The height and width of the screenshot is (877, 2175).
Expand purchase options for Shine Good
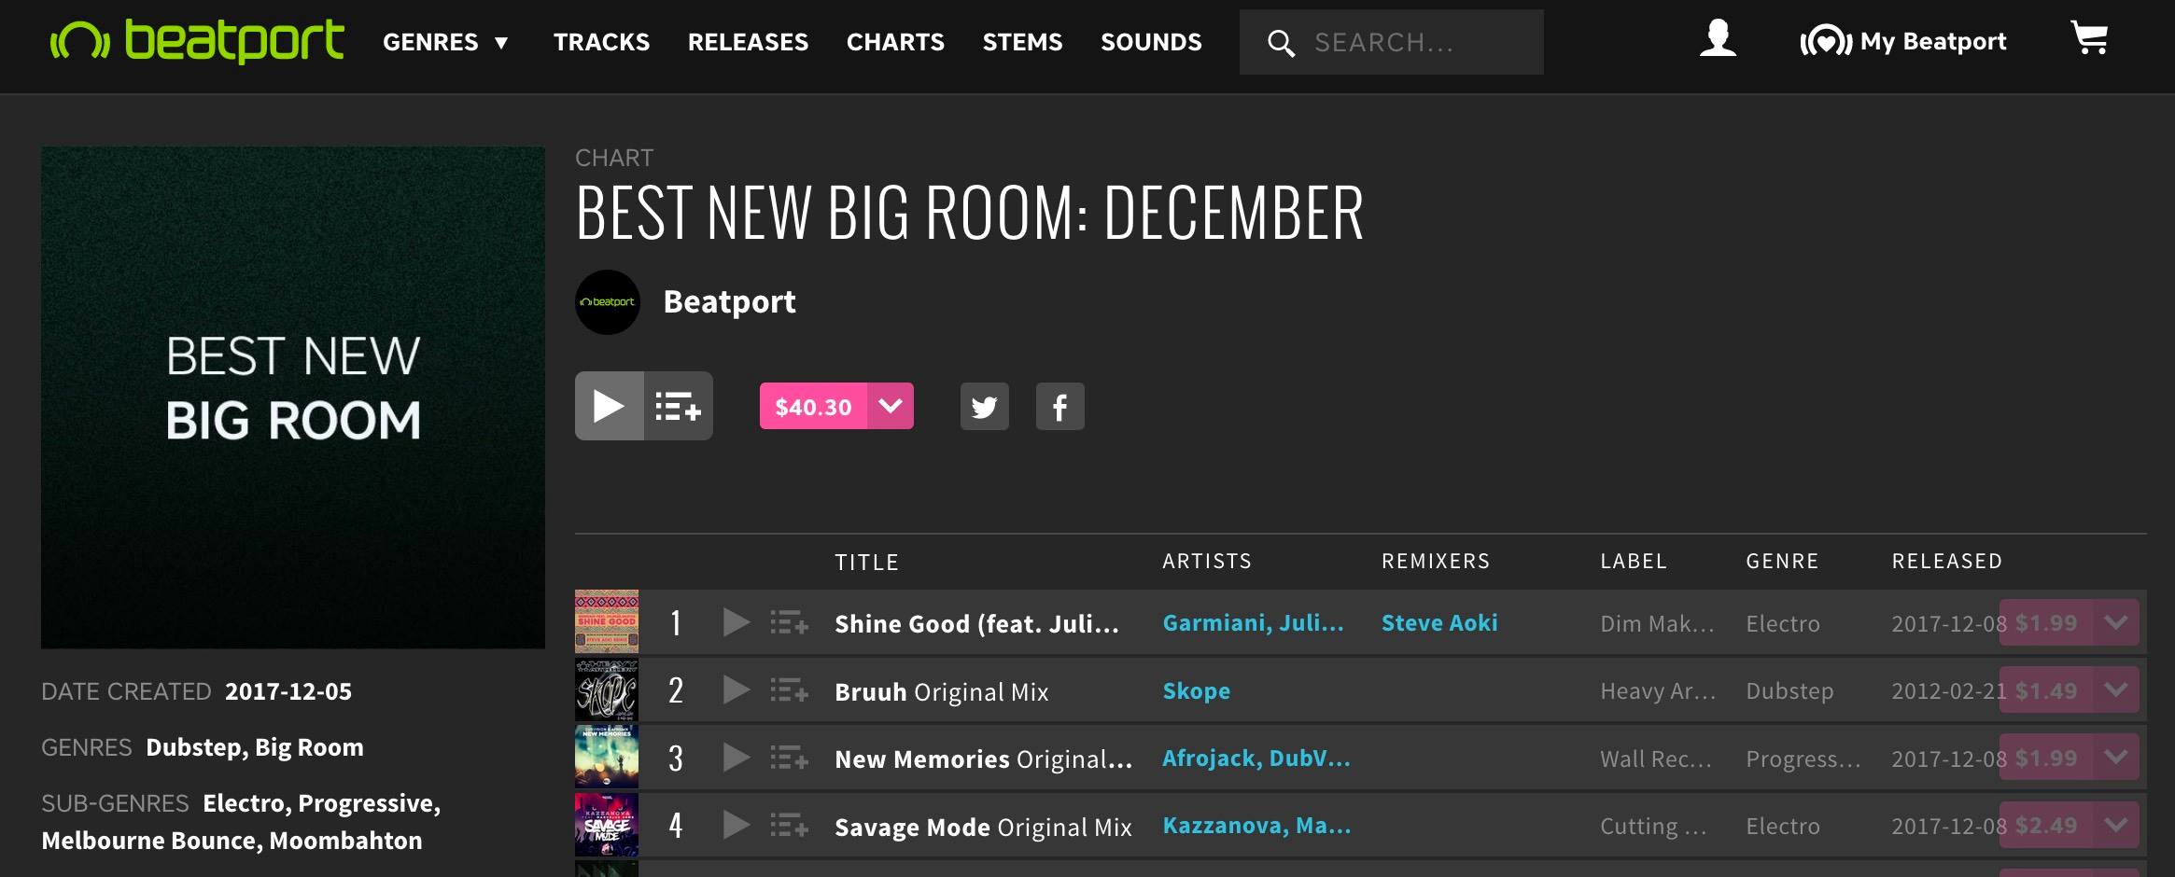click(2115, 622)
